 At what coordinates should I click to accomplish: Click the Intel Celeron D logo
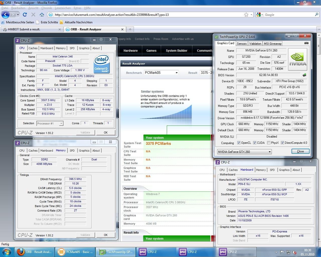click(x=102, y=64)
